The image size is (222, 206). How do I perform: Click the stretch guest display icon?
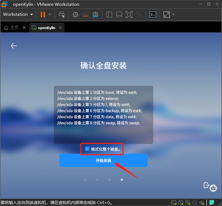[166, 14]
